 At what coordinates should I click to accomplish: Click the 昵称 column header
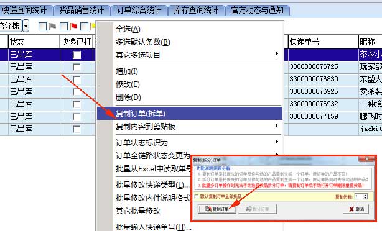[x=370, y=42]
